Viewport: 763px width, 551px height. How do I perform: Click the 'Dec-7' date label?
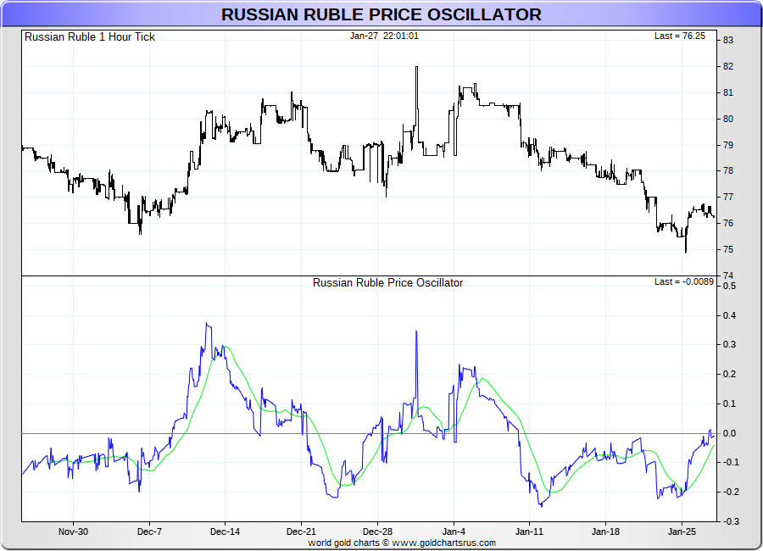pyautogui.click(x=149, y=532)
